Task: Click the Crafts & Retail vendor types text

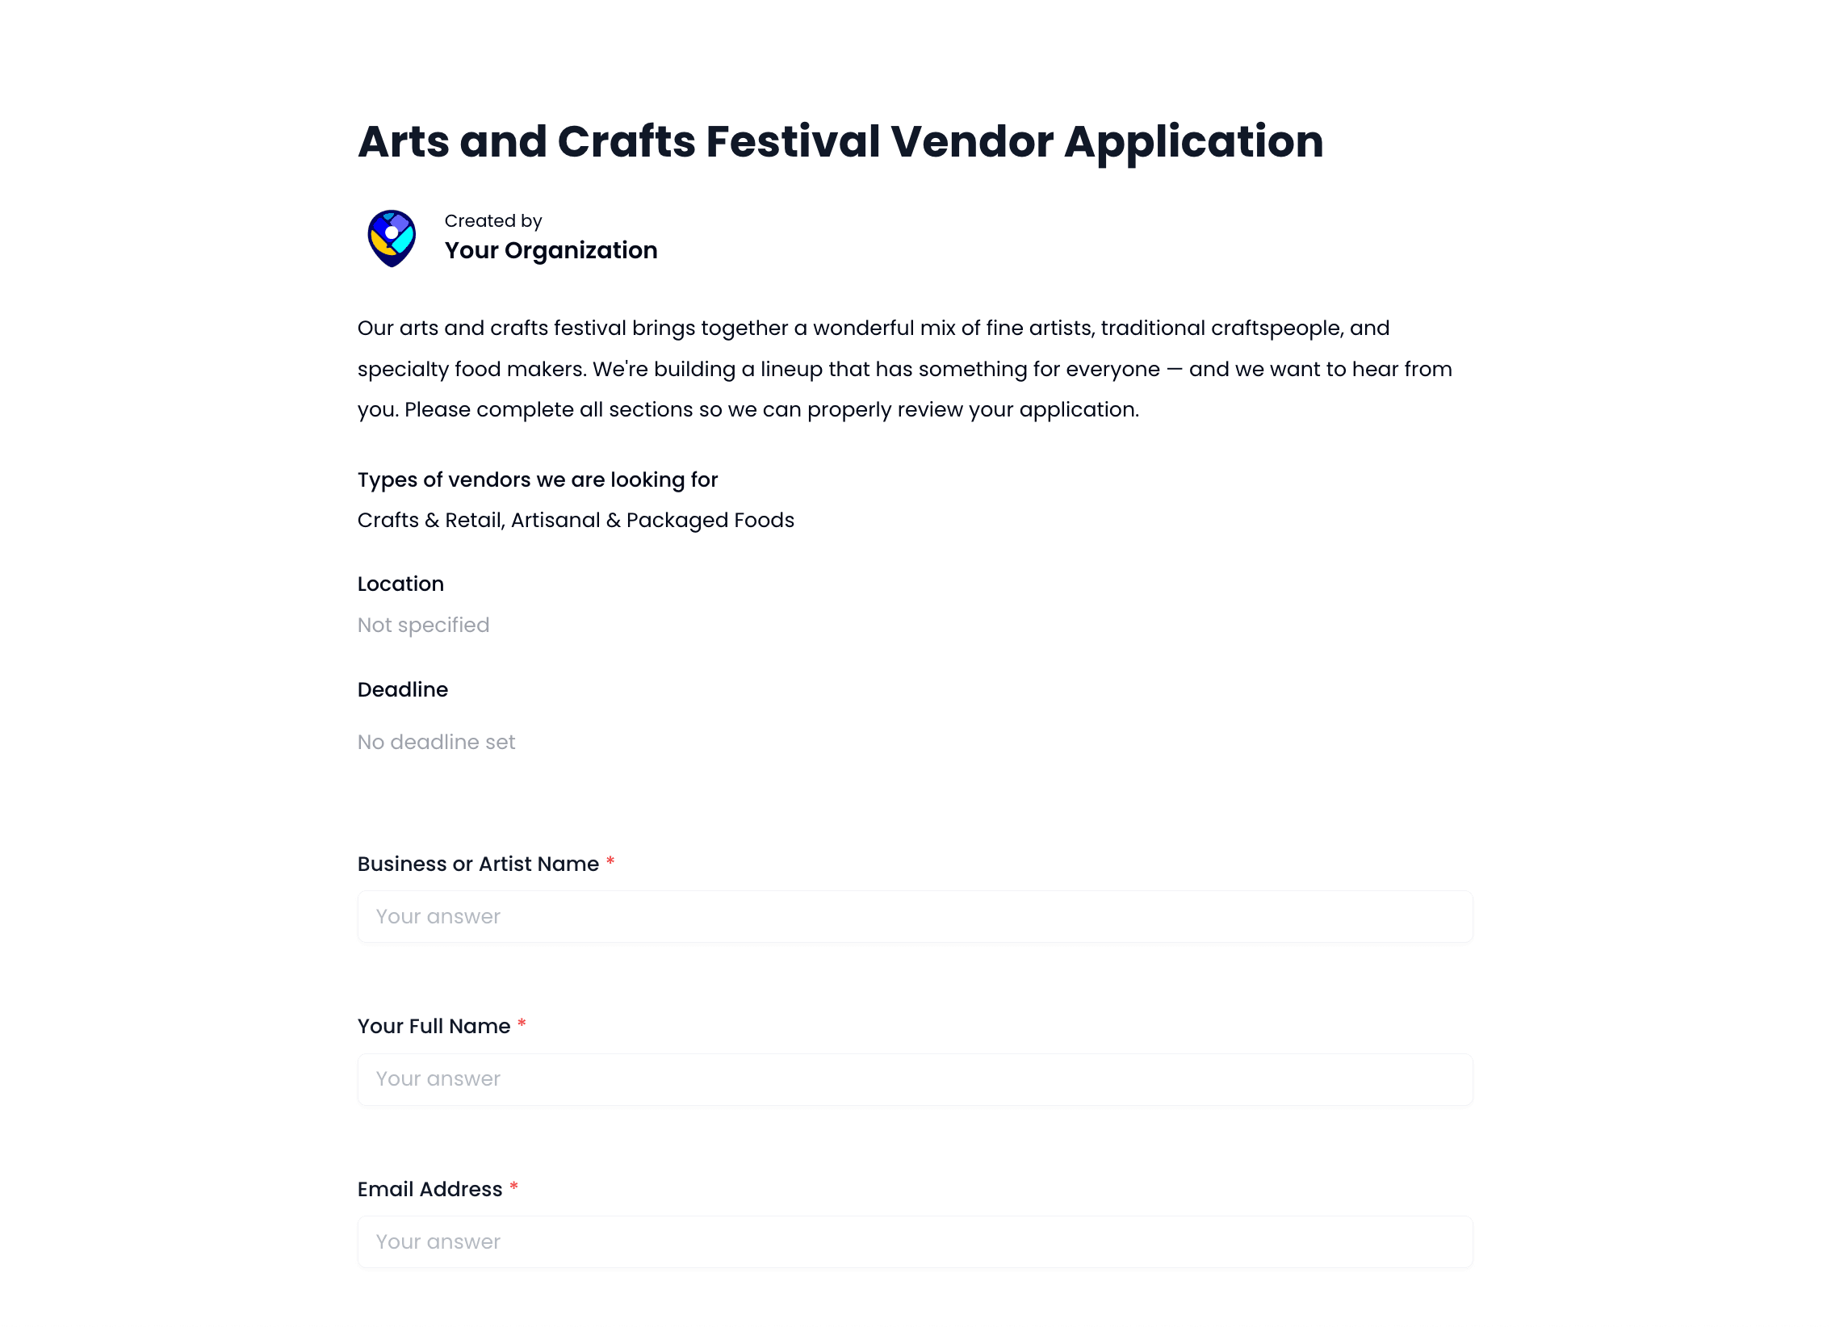Action: [x=576, y=520]
